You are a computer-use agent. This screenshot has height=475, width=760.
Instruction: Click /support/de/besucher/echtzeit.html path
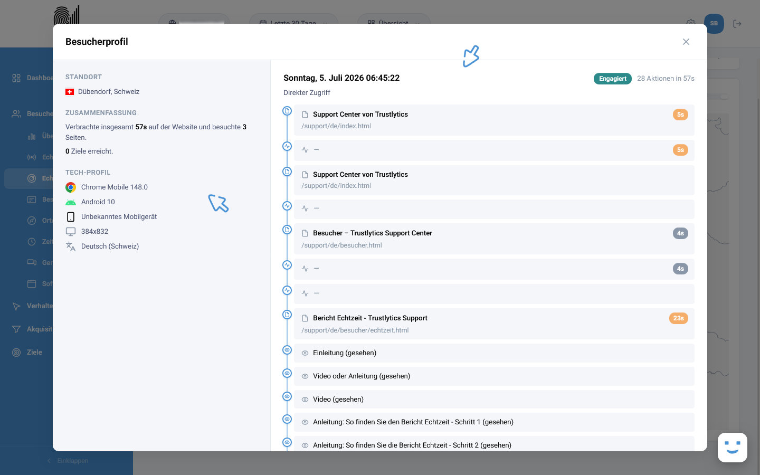pos(355,330)
